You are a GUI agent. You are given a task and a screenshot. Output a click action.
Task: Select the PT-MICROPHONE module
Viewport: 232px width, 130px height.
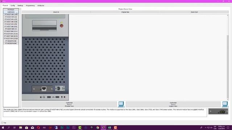point(11,43)
